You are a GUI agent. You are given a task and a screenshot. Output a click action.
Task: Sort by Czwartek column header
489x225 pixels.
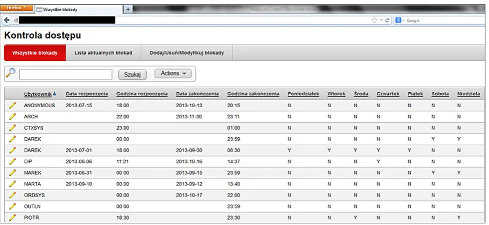tap(388, 94)
